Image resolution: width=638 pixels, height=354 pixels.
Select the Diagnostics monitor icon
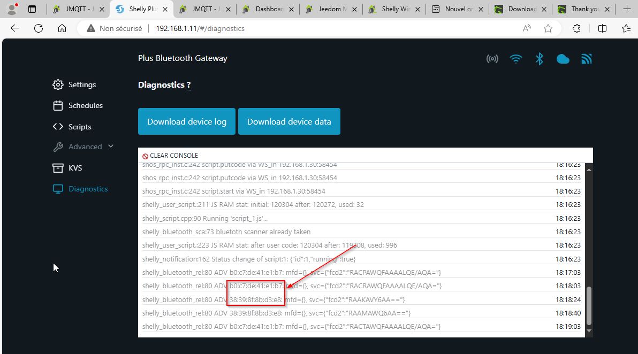[58, 189]
